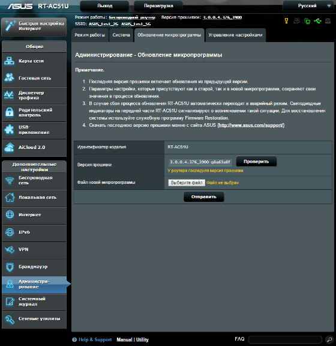Click the guest users status icon
The image size is (336, 346).
coord(297,21)
